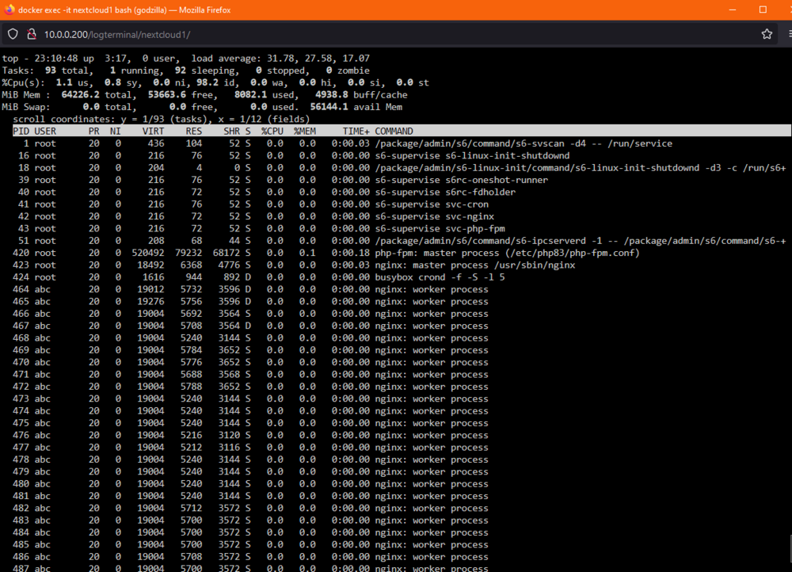Maximize the Firefox window

[x=763, y=10]
